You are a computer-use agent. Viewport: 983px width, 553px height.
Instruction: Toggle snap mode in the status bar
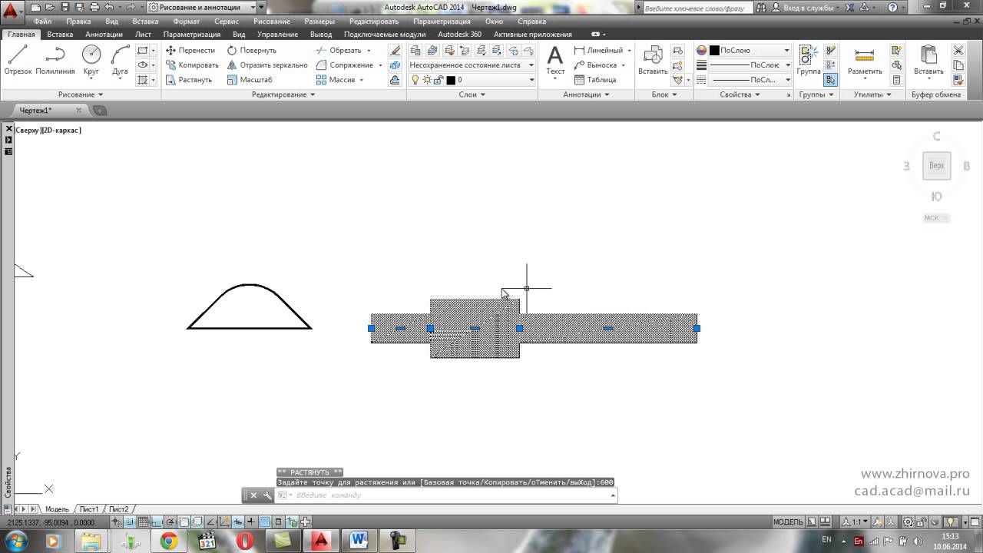coord(131,522)
